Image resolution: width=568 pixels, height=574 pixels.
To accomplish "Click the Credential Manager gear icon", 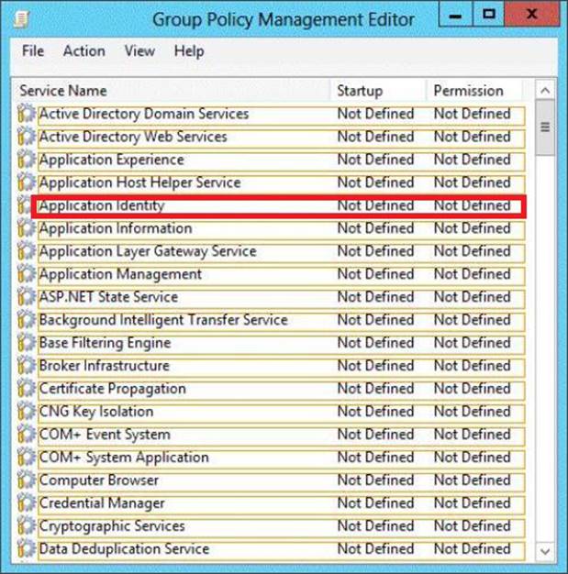I will [26, 504].
